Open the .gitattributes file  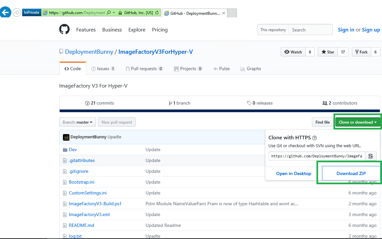point(82,160)
